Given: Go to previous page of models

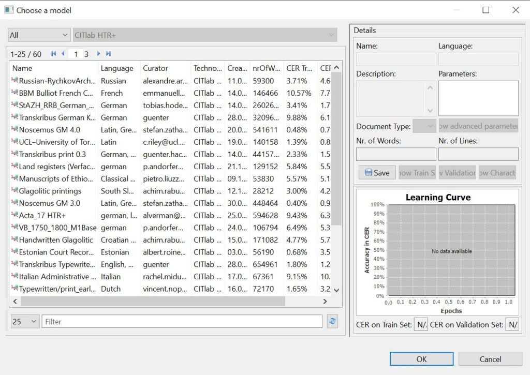Looking at the screenshot, I should [63, 54].
